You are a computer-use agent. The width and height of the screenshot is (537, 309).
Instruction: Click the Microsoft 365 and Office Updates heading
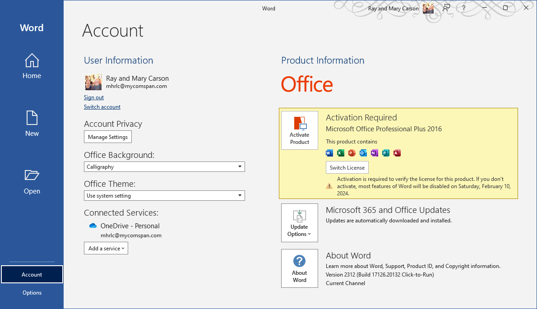coord(388,210)
